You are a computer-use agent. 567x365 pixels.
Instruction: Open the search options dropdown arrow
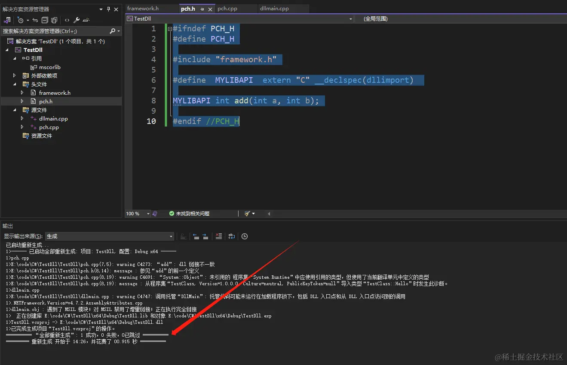click(x=119, y=31)
